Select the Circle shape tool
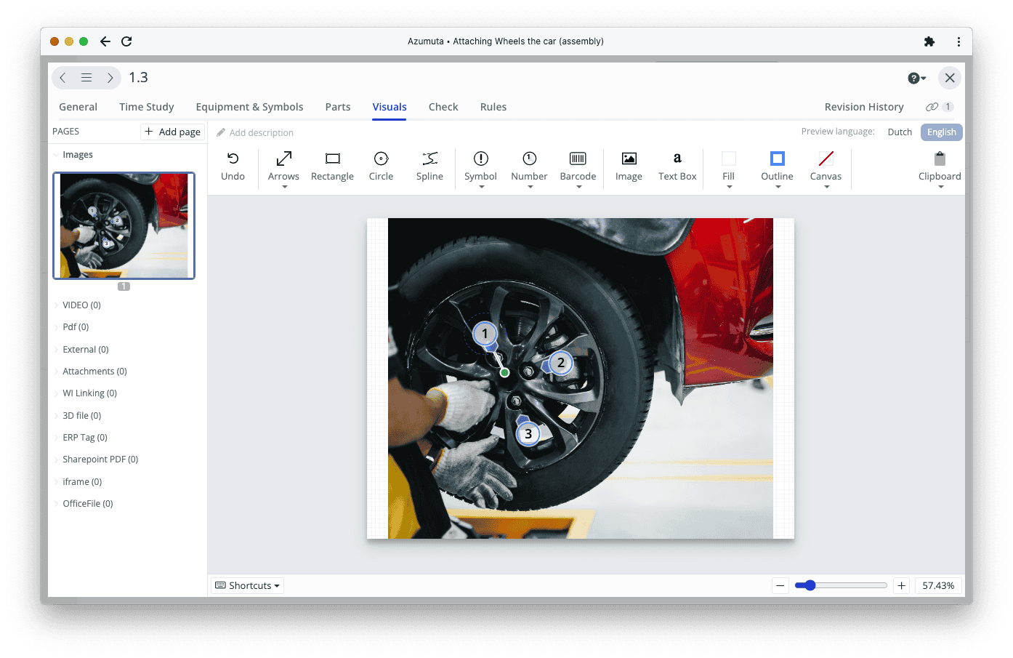This screenshot has width=1013, height=658. tap(381, 159)
